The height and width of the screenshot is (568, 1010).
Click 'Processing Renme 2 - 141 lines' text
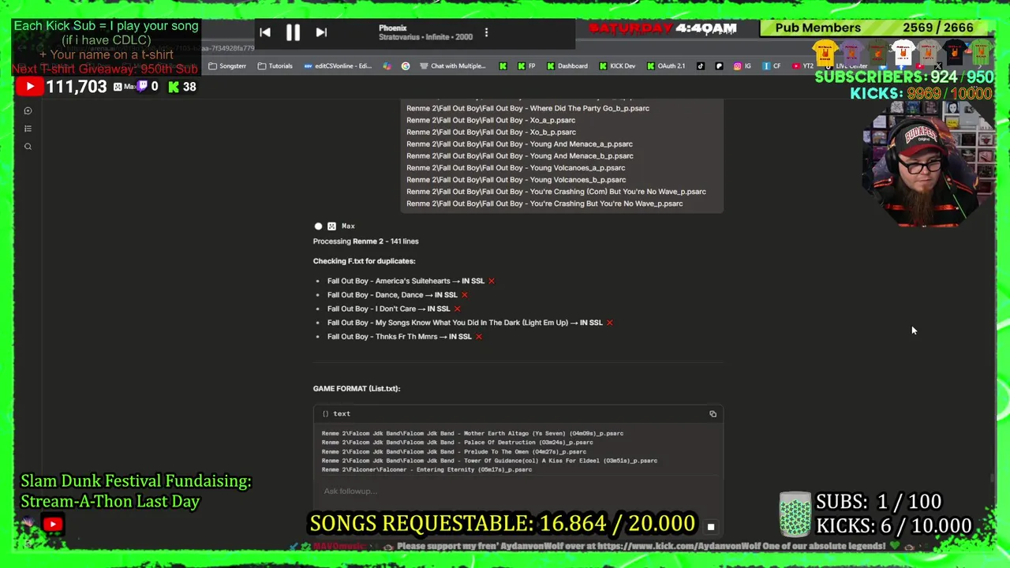366,241
